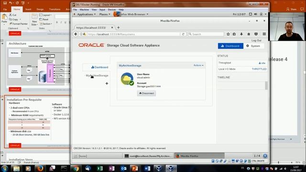Click Reset in PowerPoint Slides group
The height and width of the screenshot is (172, 306).
point(44,19)
